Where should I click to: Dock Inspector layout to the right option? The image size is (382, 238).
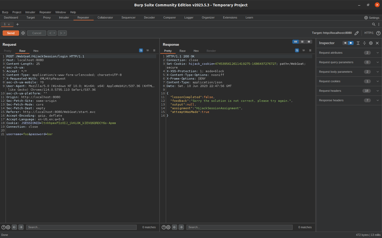click(x=351, y=43)
